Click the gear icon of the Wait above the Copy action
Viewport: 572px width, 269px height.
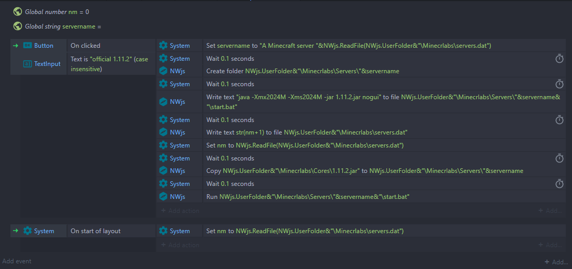(163, 158)
